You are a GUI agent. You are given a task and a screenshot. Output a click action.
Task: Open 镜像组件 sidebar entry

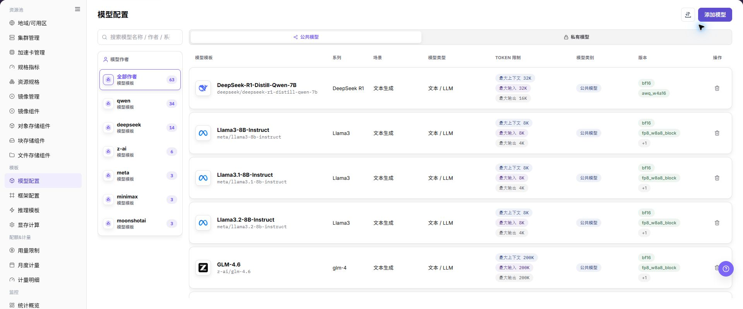click(x=43, y=111)
